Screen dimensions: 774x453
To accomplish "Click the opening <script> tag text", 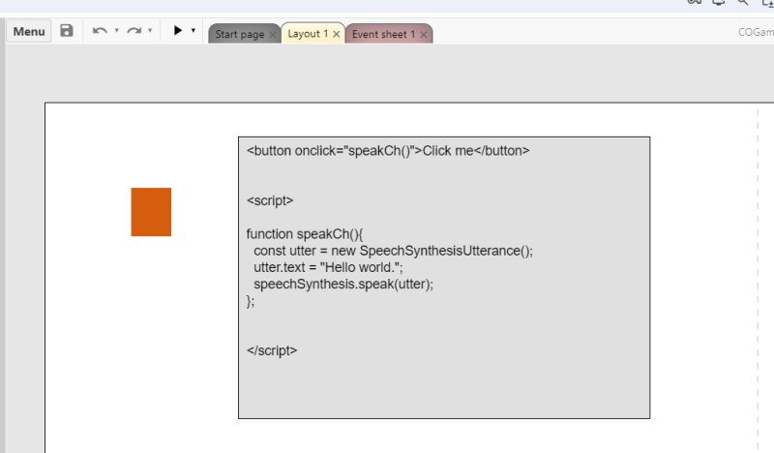I will (270, 200).
